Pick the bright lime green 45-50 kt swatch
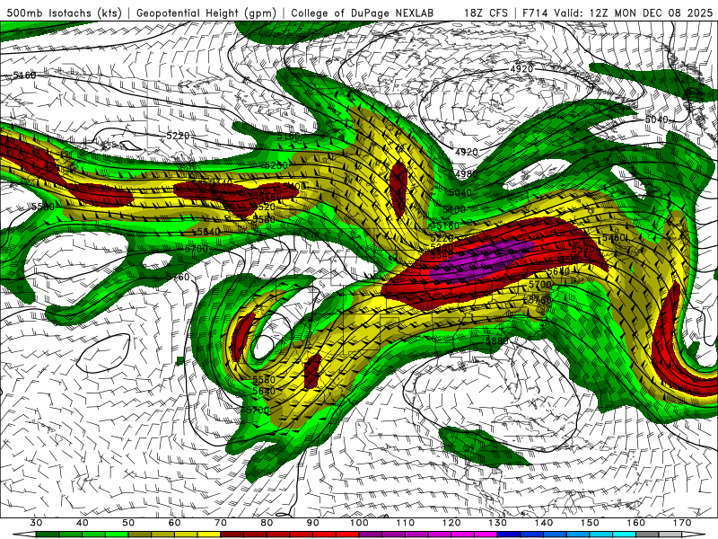 coord(117,535)
